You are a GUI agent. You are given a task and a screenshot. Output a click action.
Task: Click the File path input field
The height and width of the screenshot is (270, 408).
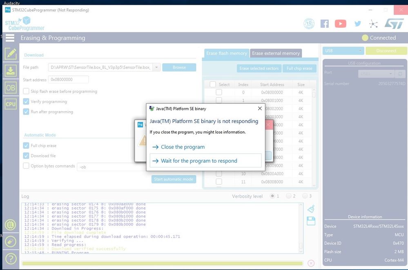point(100,67)
